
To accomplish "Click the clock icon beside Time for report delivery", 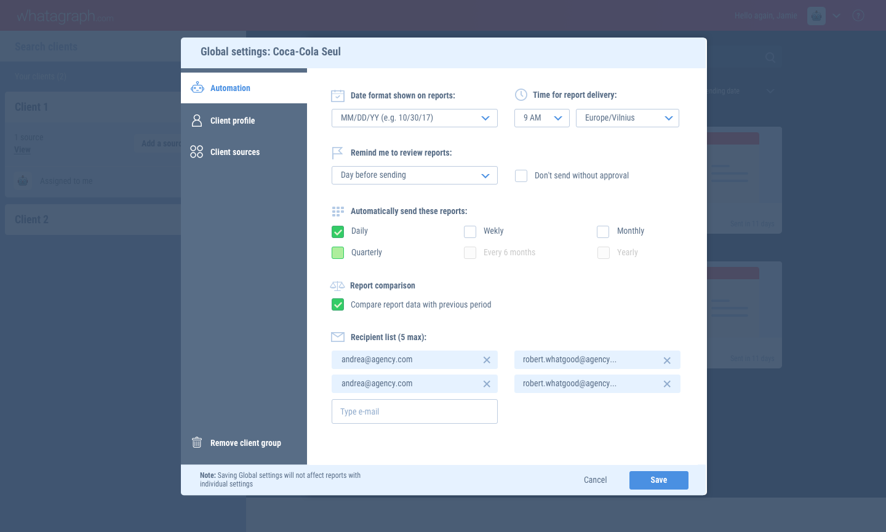I will [x=521, y=95].
